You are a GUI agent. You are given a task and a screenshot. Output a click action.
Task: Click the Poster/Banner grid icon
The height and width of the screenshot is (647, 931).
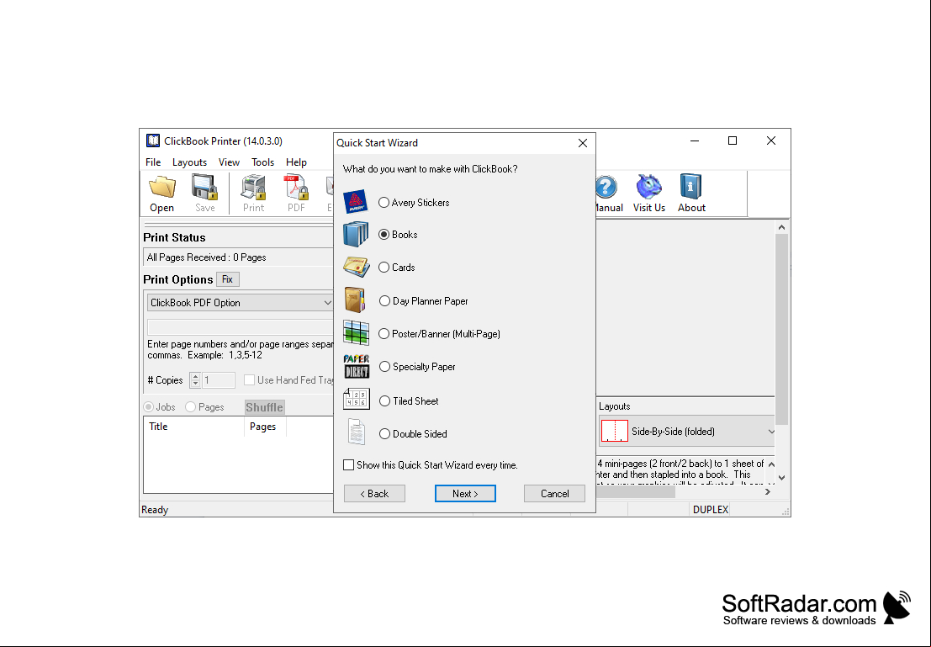tap(357, 332)
